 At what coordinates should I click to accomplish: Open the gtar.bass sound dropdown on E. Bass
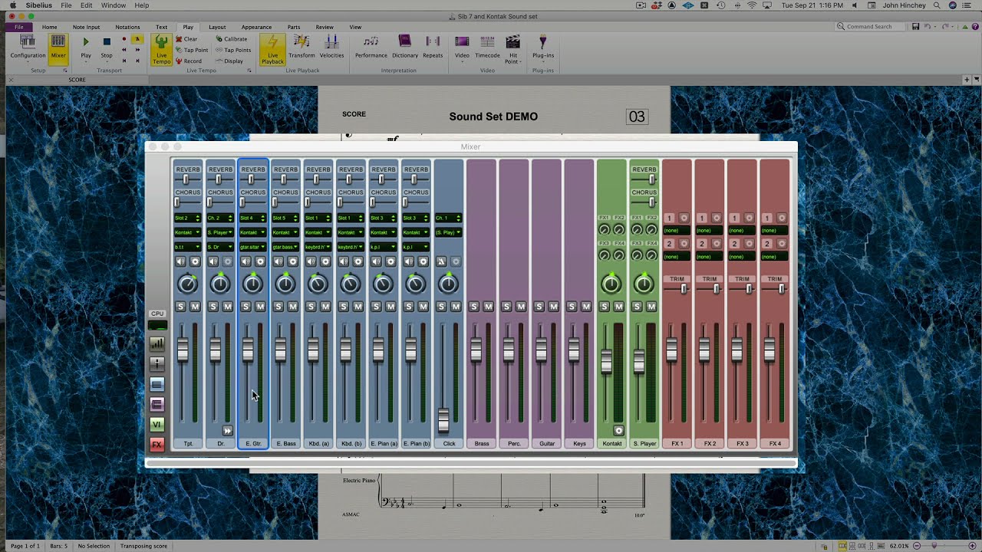tap(285, 247)
